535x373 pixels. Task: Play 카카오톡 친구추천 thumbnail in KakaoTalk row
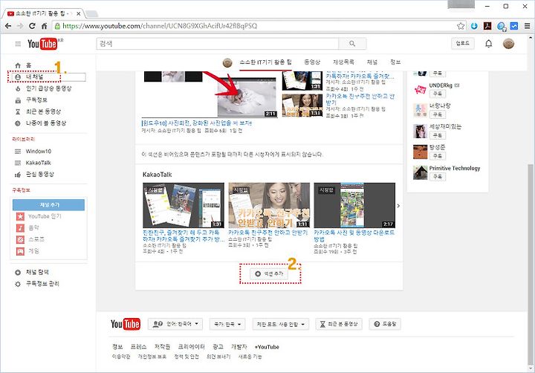click(269, 205)
